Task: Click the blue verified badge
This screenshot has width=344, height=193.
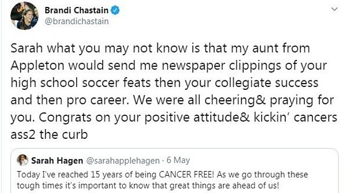Action: click(115, 10)
